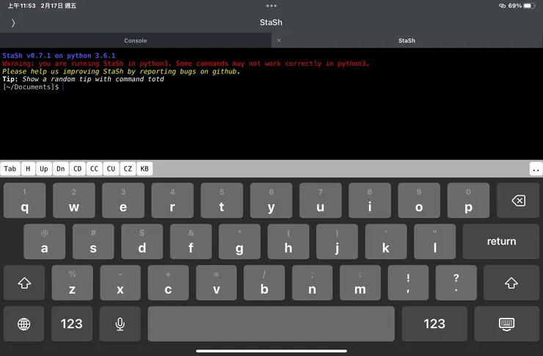Tap the exclamation and comma key
This screenshot has width=543, height=356.
coord(408,283)
